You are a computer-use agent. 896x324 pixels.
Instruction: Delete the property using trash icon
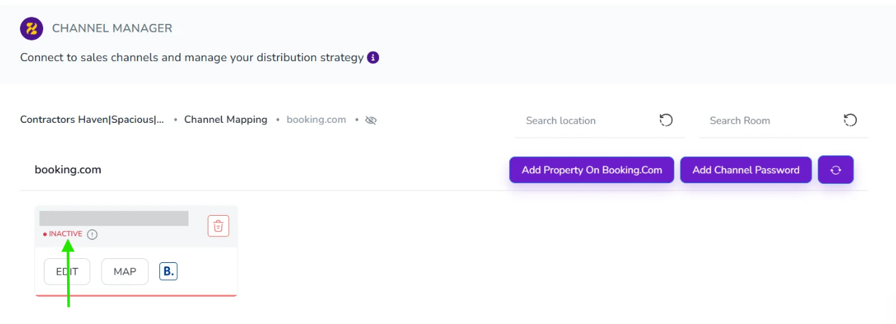click(218, 226)
